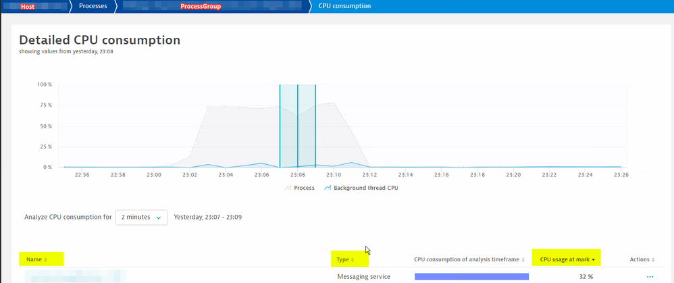Sort by the Actions column header

click(x=642, y=259)
